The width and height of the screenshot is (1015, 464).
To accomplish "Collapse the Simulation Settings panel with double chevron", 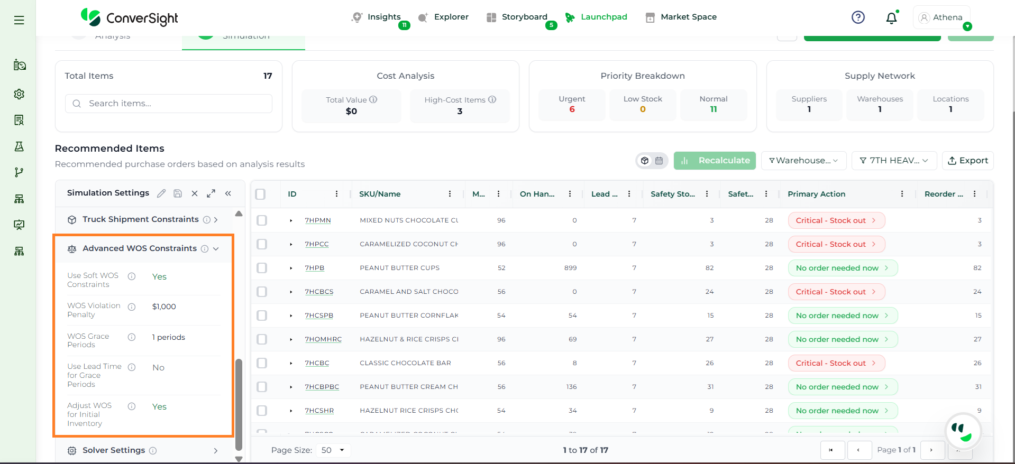I will coord(228,193).
